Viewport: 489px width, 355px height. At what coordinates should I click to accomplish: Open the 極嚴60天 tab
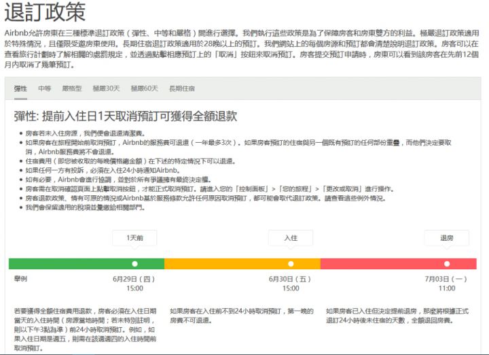[x=144, y=88]
